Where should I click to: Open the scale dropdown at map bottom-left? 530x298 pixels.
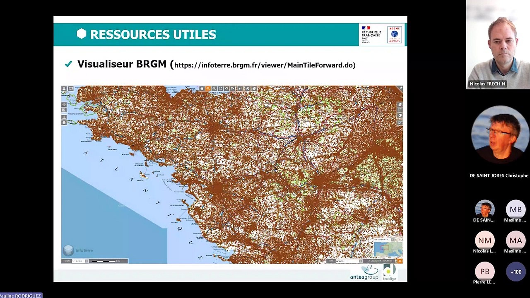[x=79, y=261]
